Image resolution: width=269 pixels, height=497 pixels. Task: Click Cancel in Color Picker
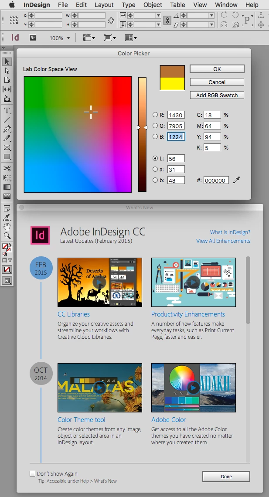(217, 82)
